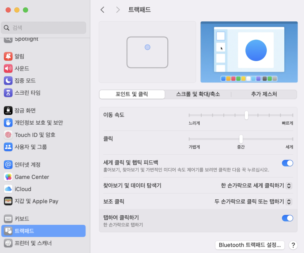Image resolution: width=304 pixels, height=253 pixels.
Task: Select Game Center label in sidebar
Action: [x=32, y=177]
